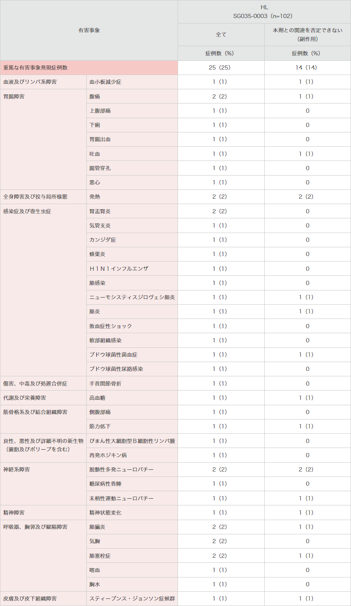
Task: Click the 高血糖 row label
Action: click(x=132, y=398)
